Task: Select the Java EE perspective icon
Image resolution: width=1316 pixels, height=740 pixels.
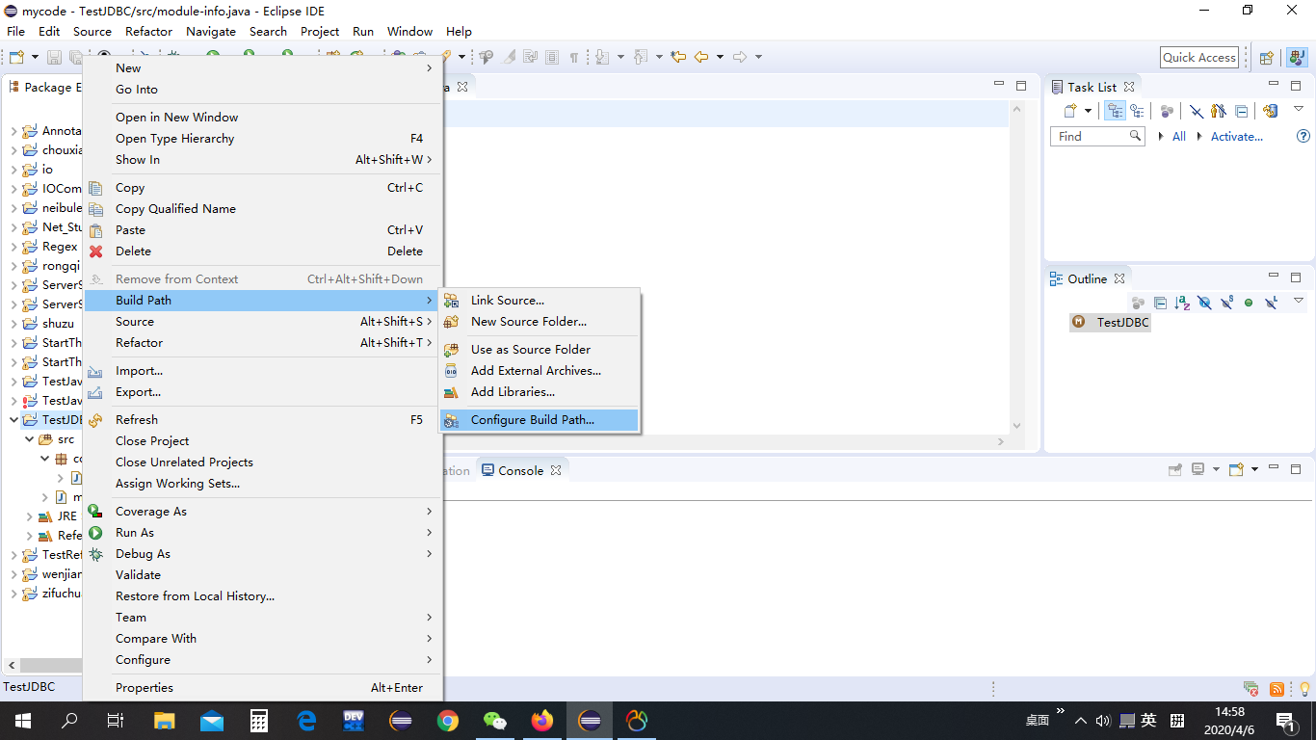Action: point(1296,58)
